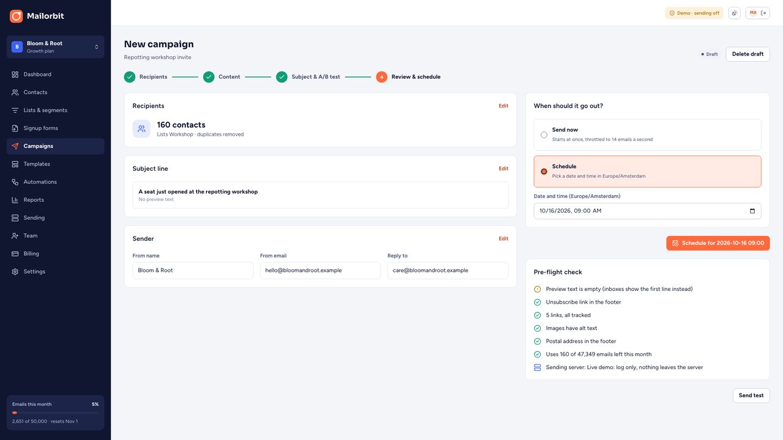Image resolution: width=783 pixels, height=440 pixels.
Task: Click the Dashboard grid icon in sidebar
Action: (15, 75)
